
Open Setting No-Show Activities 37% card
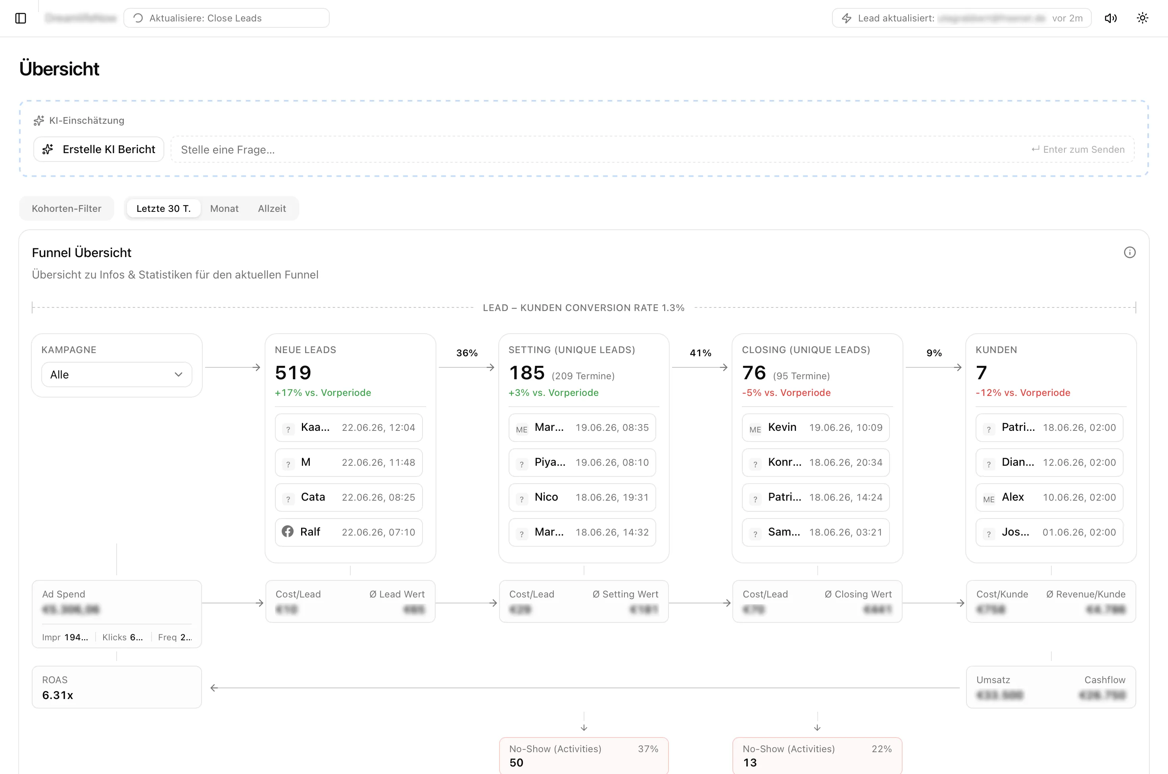click(584, 756)
